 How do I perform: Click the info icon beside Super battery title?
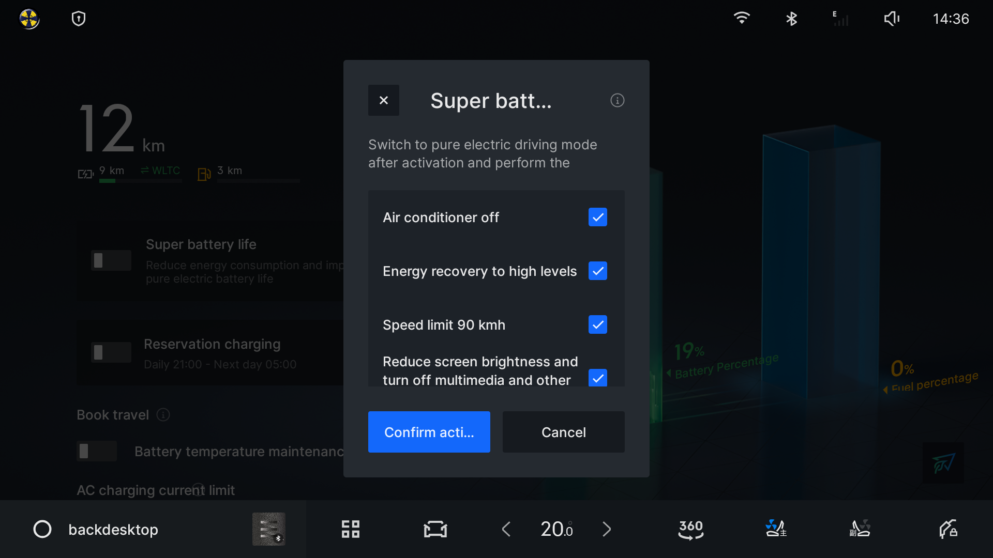(617, 100)
